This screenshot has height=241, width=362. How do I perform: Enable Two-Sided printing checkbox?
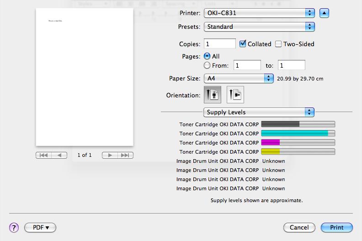278,44
